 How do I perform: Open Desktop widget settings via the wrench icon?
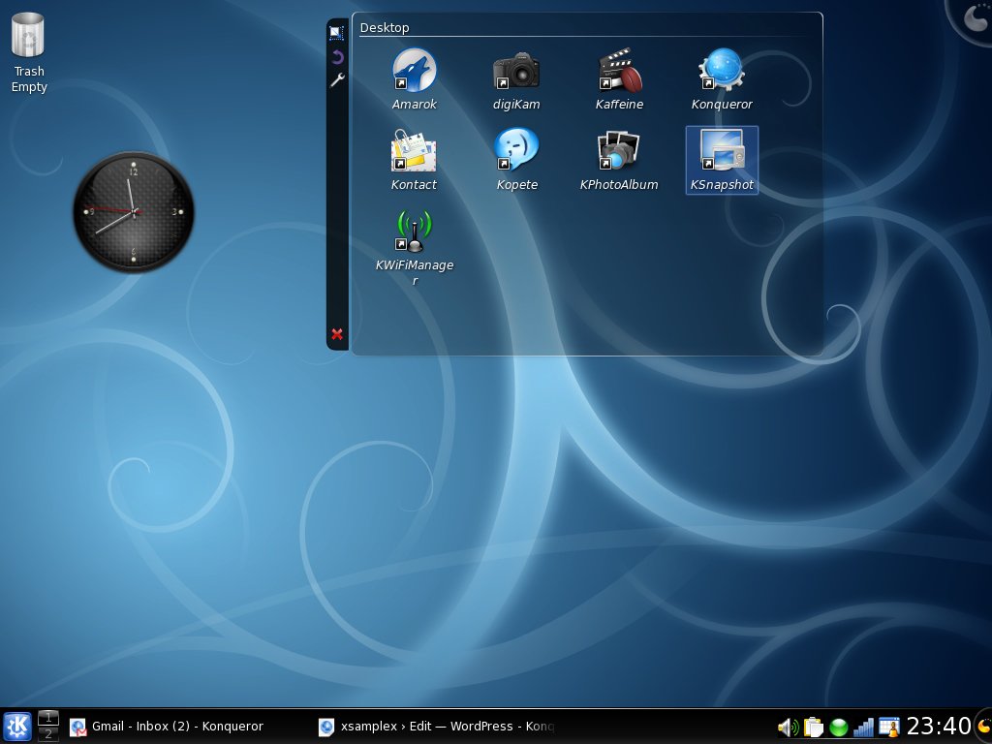point(337,79)
